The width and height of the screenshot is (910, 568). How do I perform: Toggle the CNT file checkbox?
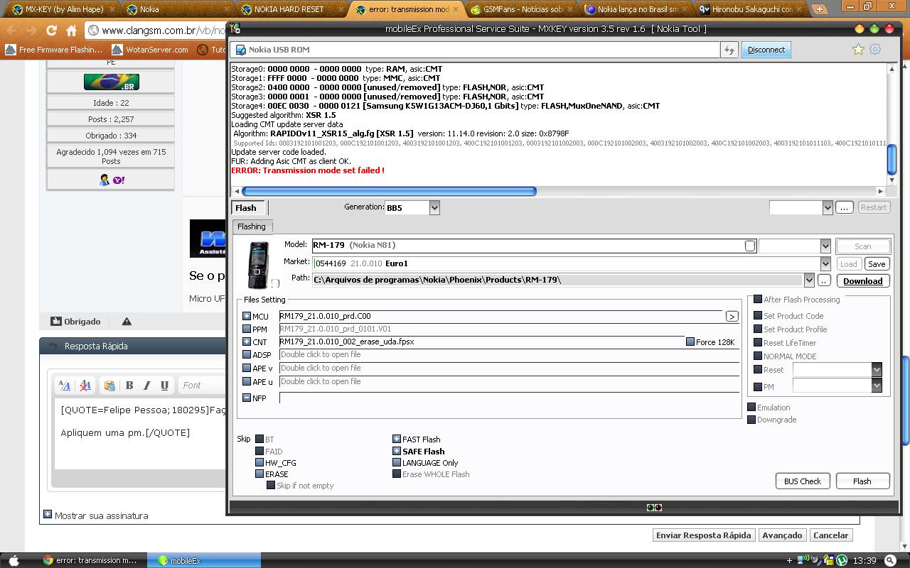[247, 342]
